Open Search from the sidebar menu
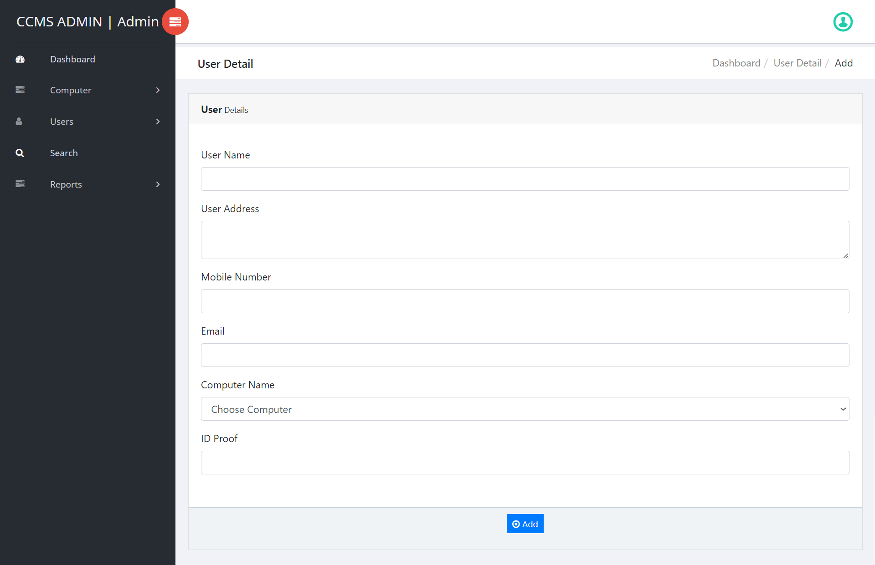 64,153
